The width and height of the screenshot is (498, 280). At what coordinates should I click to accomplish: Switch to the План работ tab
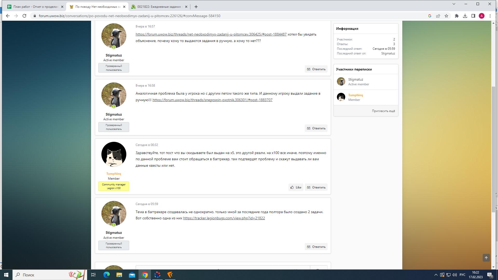point(35,7)
